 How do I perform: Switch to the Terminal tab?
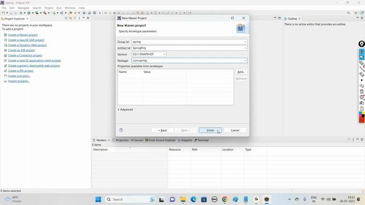[201, 140]
